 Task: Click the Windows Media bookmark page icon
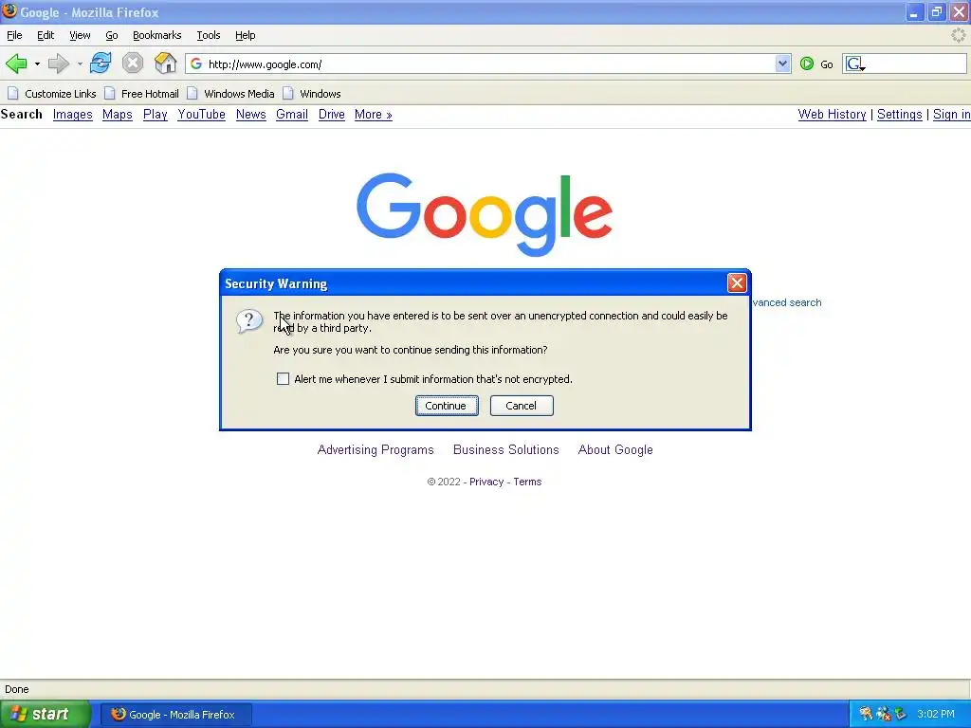coord(192,94)
